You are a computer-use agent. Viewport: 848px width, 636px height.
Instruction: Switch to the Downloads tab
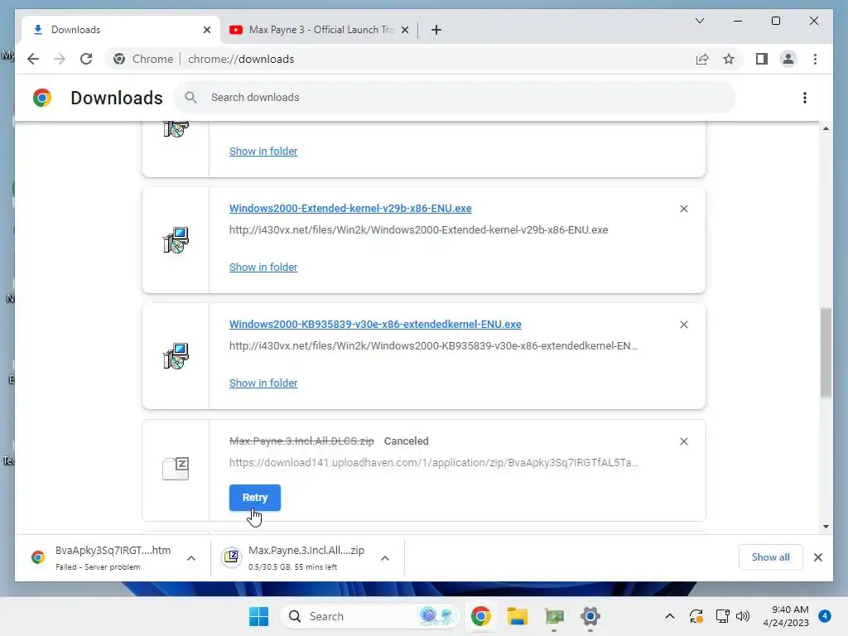120,30
